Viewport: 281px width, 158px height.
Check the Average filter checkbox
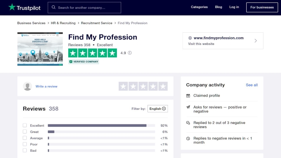tap(25, 138)
